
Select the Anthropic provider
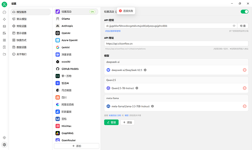point(76,26)
